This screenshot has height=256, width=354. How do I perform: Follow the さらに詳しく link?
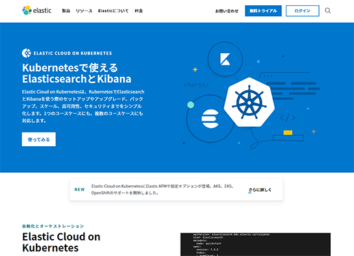[260, 190]
